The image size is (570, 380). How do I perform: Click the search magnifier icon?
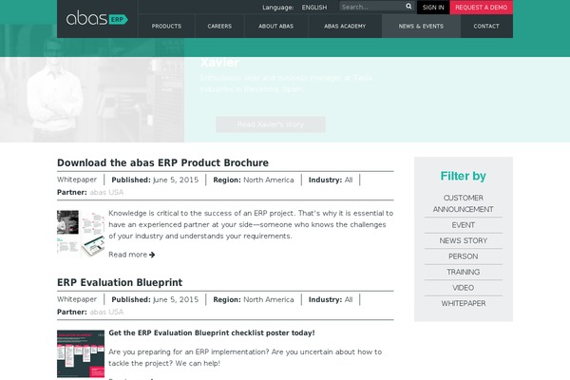tap(408, 7)
